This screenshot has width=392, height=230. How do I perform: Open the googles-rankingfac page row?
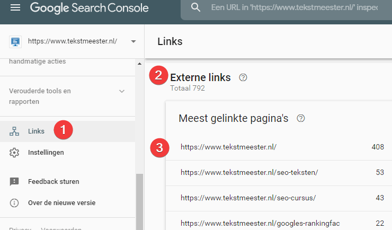pyautogui.click(x=279, y=221)
